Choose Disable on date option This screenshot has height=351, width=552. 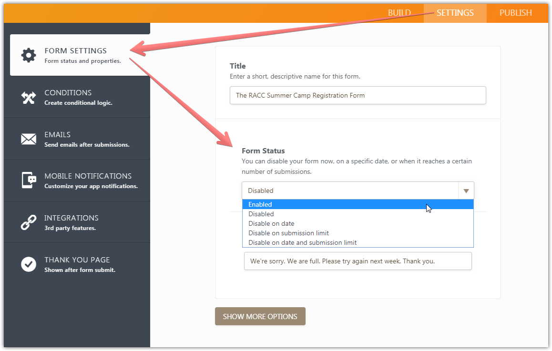[x=271, y=223]
